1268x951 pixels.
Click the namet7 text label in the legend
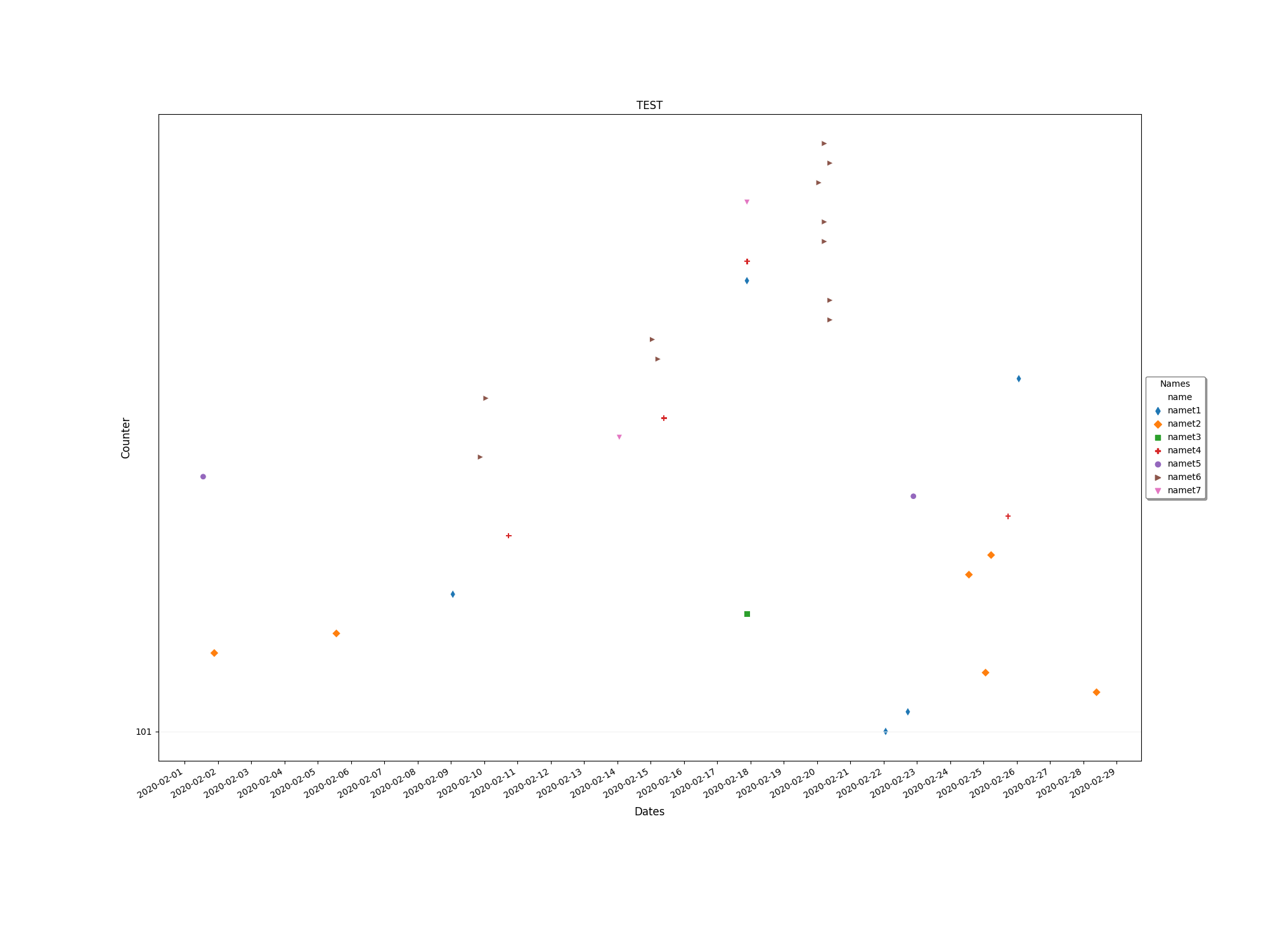click(1184, 490)
